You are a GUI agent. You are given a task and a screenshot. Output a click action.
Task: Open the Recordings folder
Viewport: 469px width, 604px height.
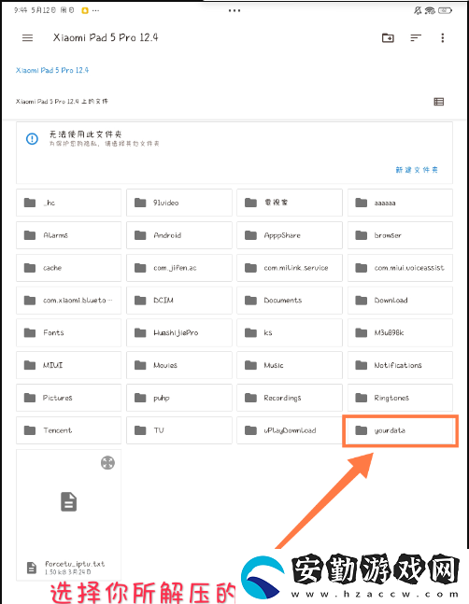coord(290,398)
